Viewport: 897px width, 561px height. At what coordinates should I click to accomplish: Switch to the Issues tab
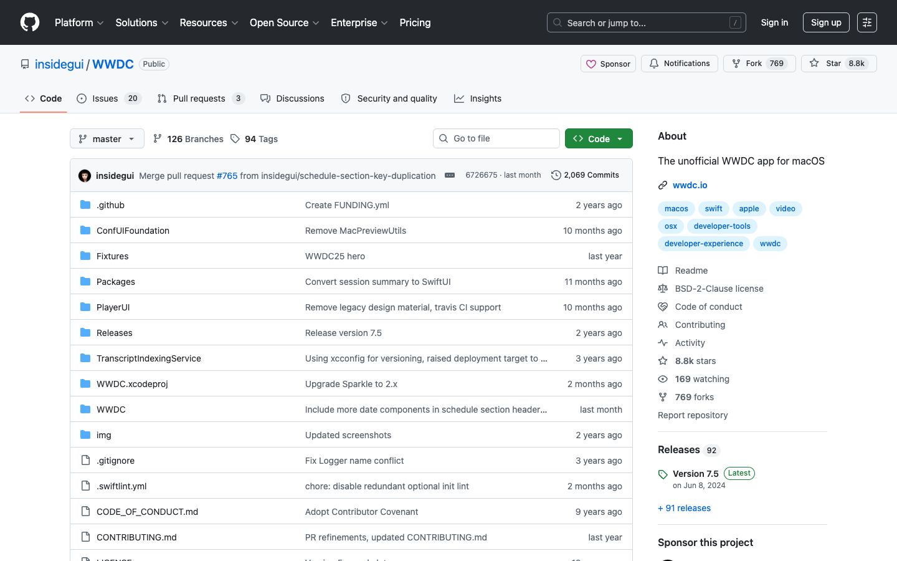109,98
